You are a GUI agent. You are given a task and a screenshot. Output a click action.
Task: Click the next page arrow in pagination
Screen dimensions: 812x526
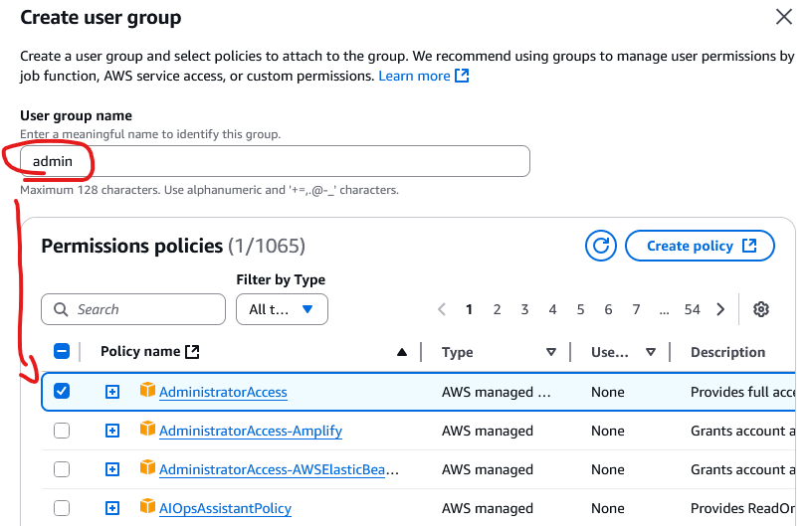(720, 309)
